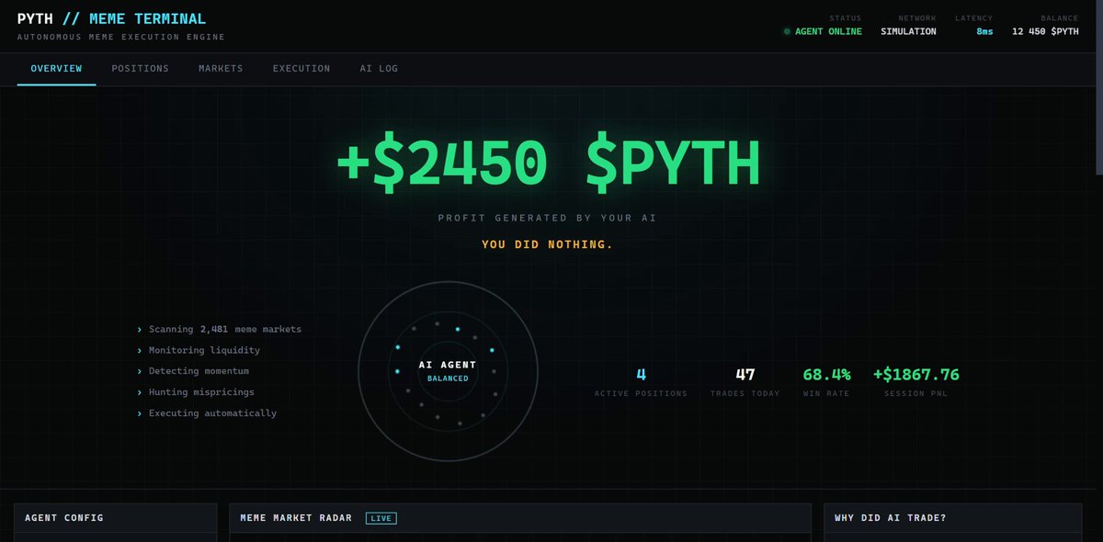
Task: Switch to the Markets tab
Action: tap(221, 69)
